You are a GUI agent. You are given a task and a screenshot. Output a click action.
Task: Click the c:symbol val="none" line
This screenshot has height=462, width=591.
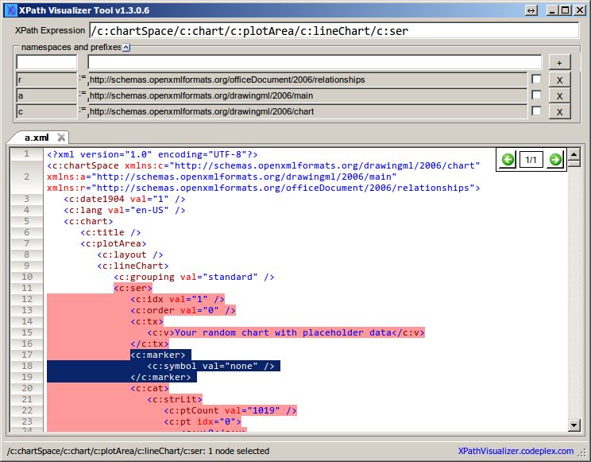pyautogui.click(x=211, y=366)
